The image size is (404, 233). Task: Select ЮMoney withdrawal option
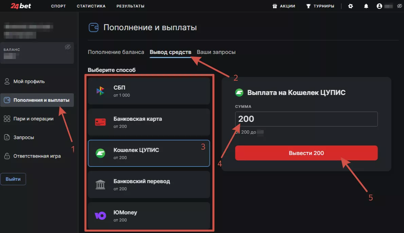pos(149,216)
